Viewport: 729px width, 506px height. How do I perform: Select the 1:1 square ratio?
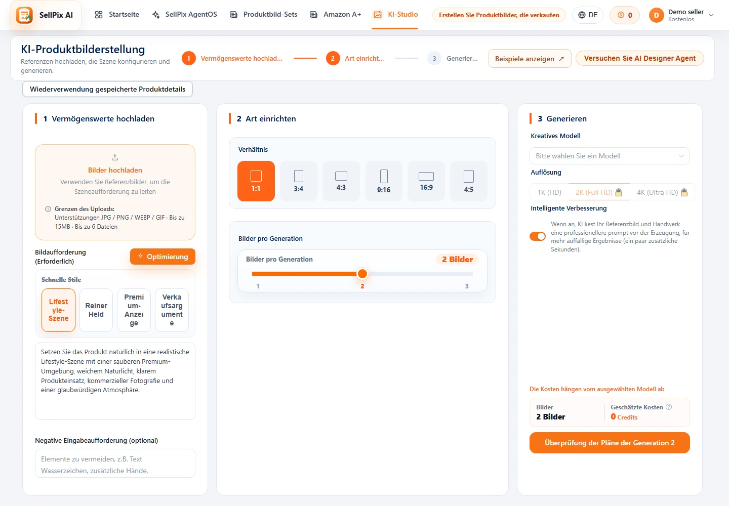click(x=256, y=181)
